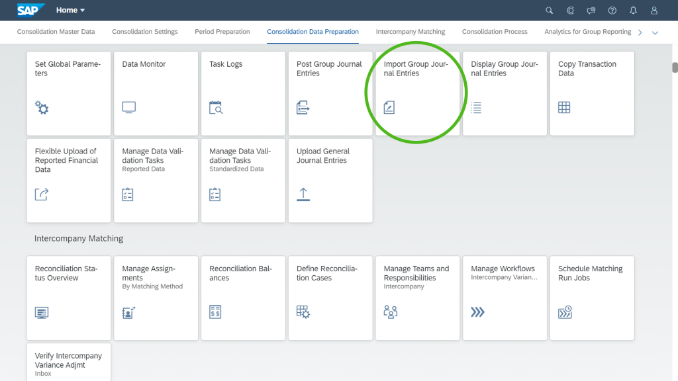Open the CoPilot circular icon in header
678x381 pixels.
570,11
